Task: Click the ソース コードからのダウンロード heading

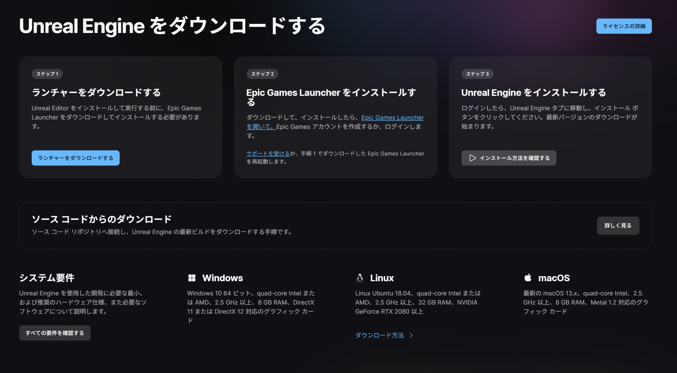Action: pyautogui.click(x=102, y=219)
